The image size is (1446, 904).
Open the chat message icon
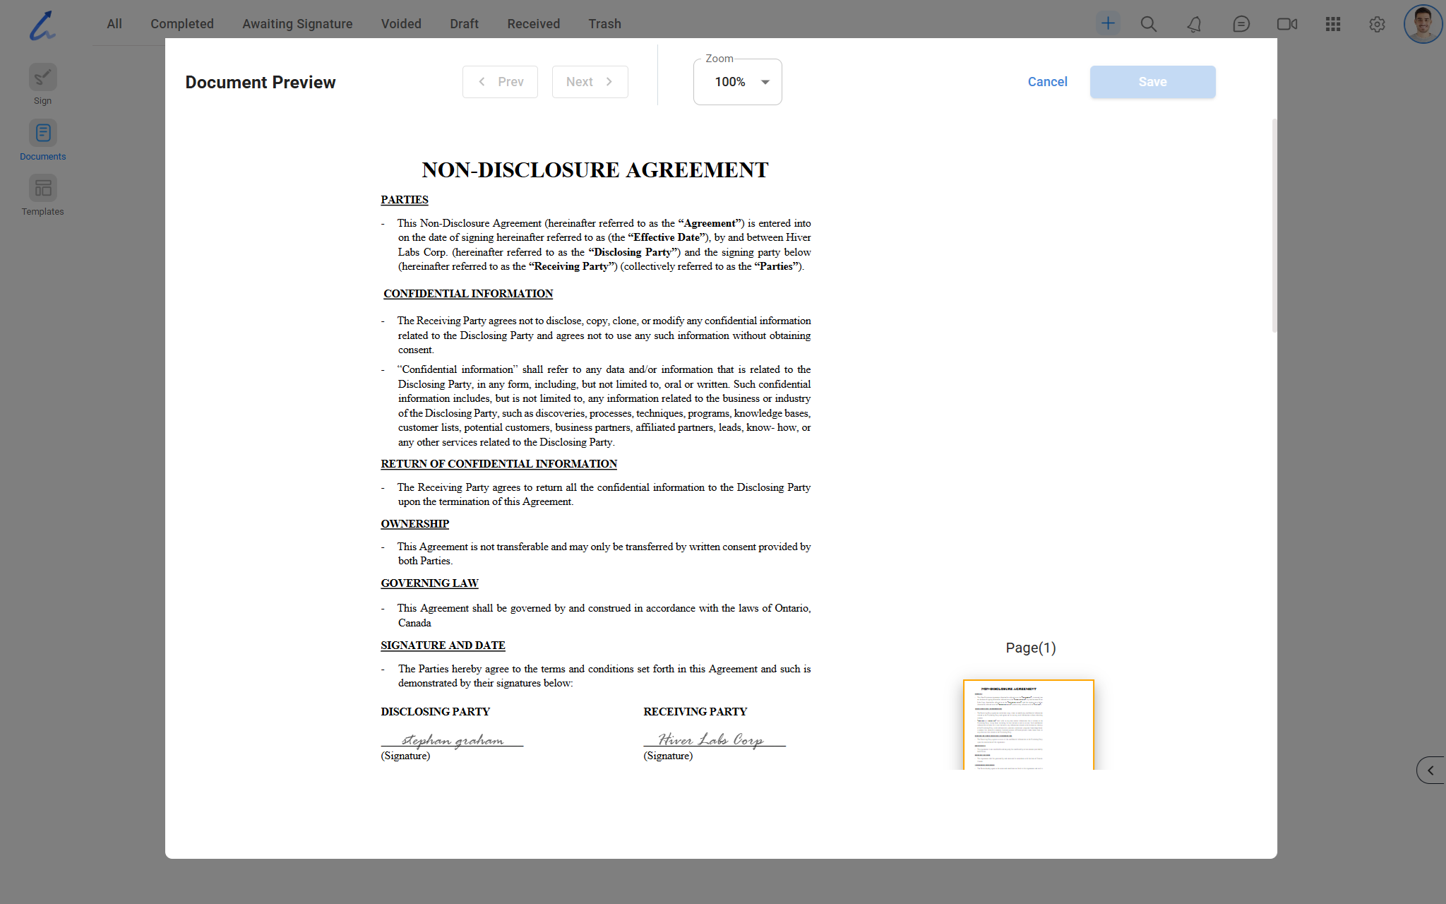(1241, 24)
